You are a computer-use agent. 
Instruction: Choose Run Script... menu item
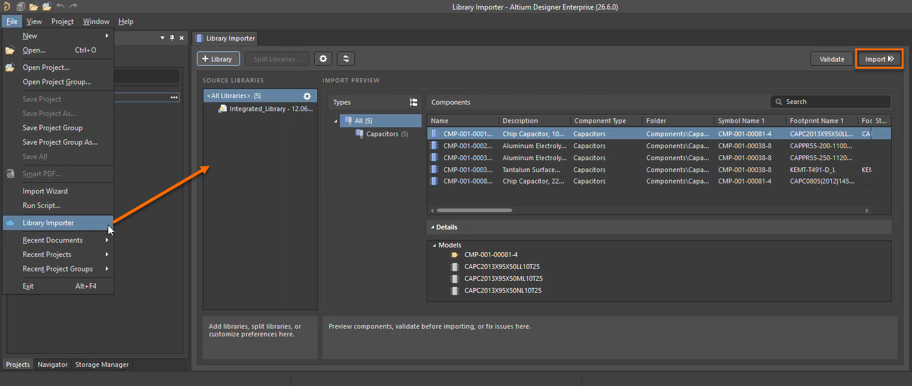[x=58, y=206]
